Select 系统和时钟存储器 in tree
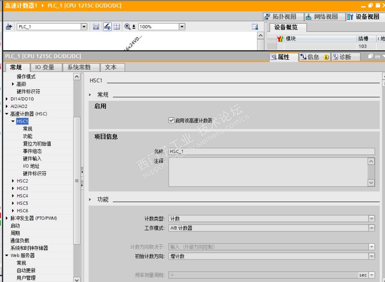 tap(29, 248)
